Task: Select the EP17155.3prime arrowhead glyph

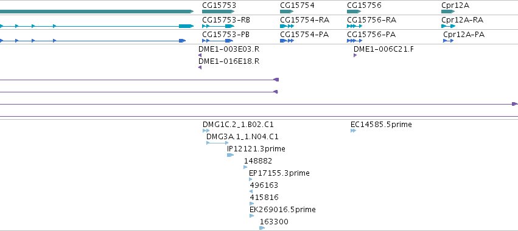Action: point(250,179)
